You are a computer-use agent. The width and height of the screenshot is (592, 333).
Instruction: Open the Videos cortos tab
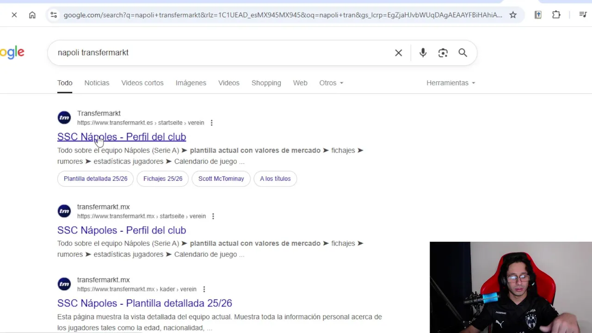pos(142,83)
